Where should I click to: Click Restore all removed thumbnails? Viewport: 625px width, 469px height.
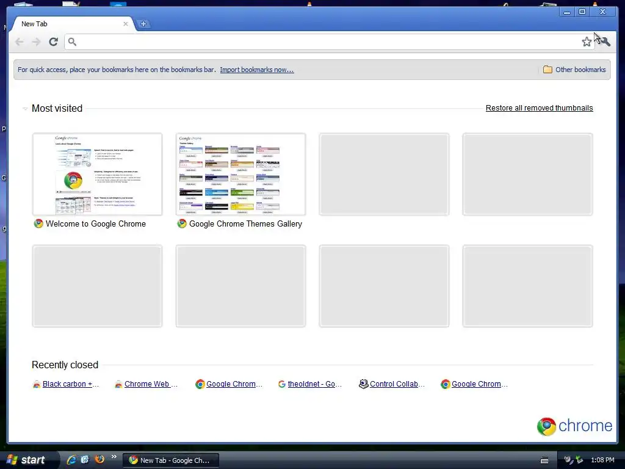(539, 108)
